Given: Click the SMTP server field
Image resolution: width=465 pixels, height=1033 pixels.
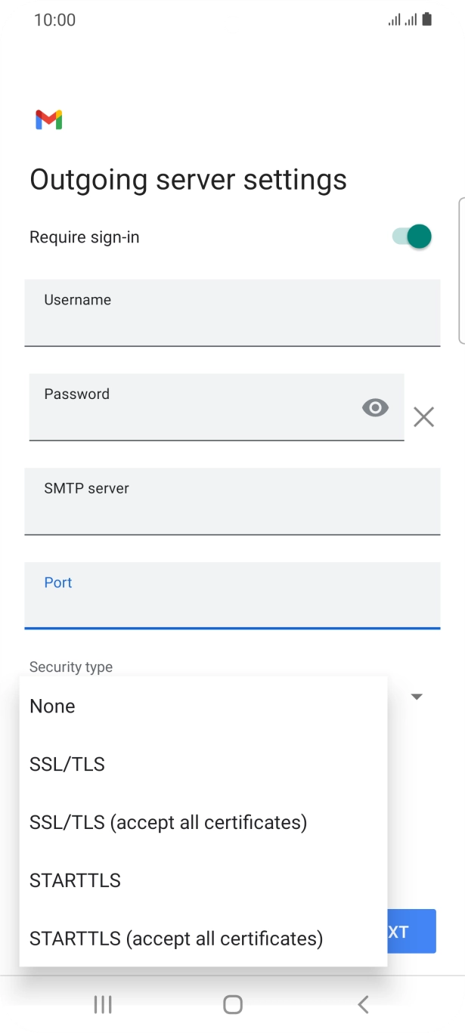Looking at the screenshot, I should click(232, 501).
